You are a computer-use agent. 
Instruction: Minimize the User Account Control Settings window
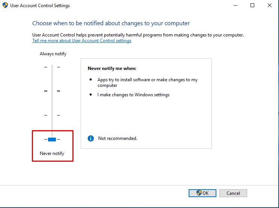pos(235,6)
